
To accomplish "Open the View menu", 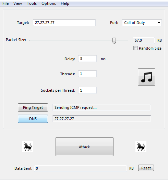I will [x=17, y=3].
